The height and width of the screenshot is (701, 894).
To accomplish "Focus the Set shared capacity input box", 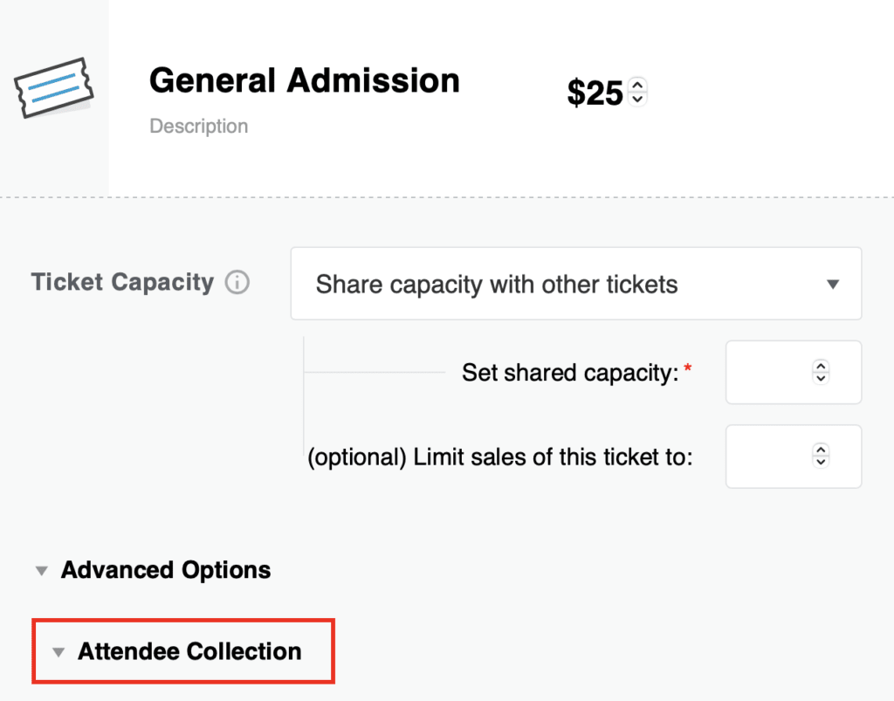I will tap(793, 373).
